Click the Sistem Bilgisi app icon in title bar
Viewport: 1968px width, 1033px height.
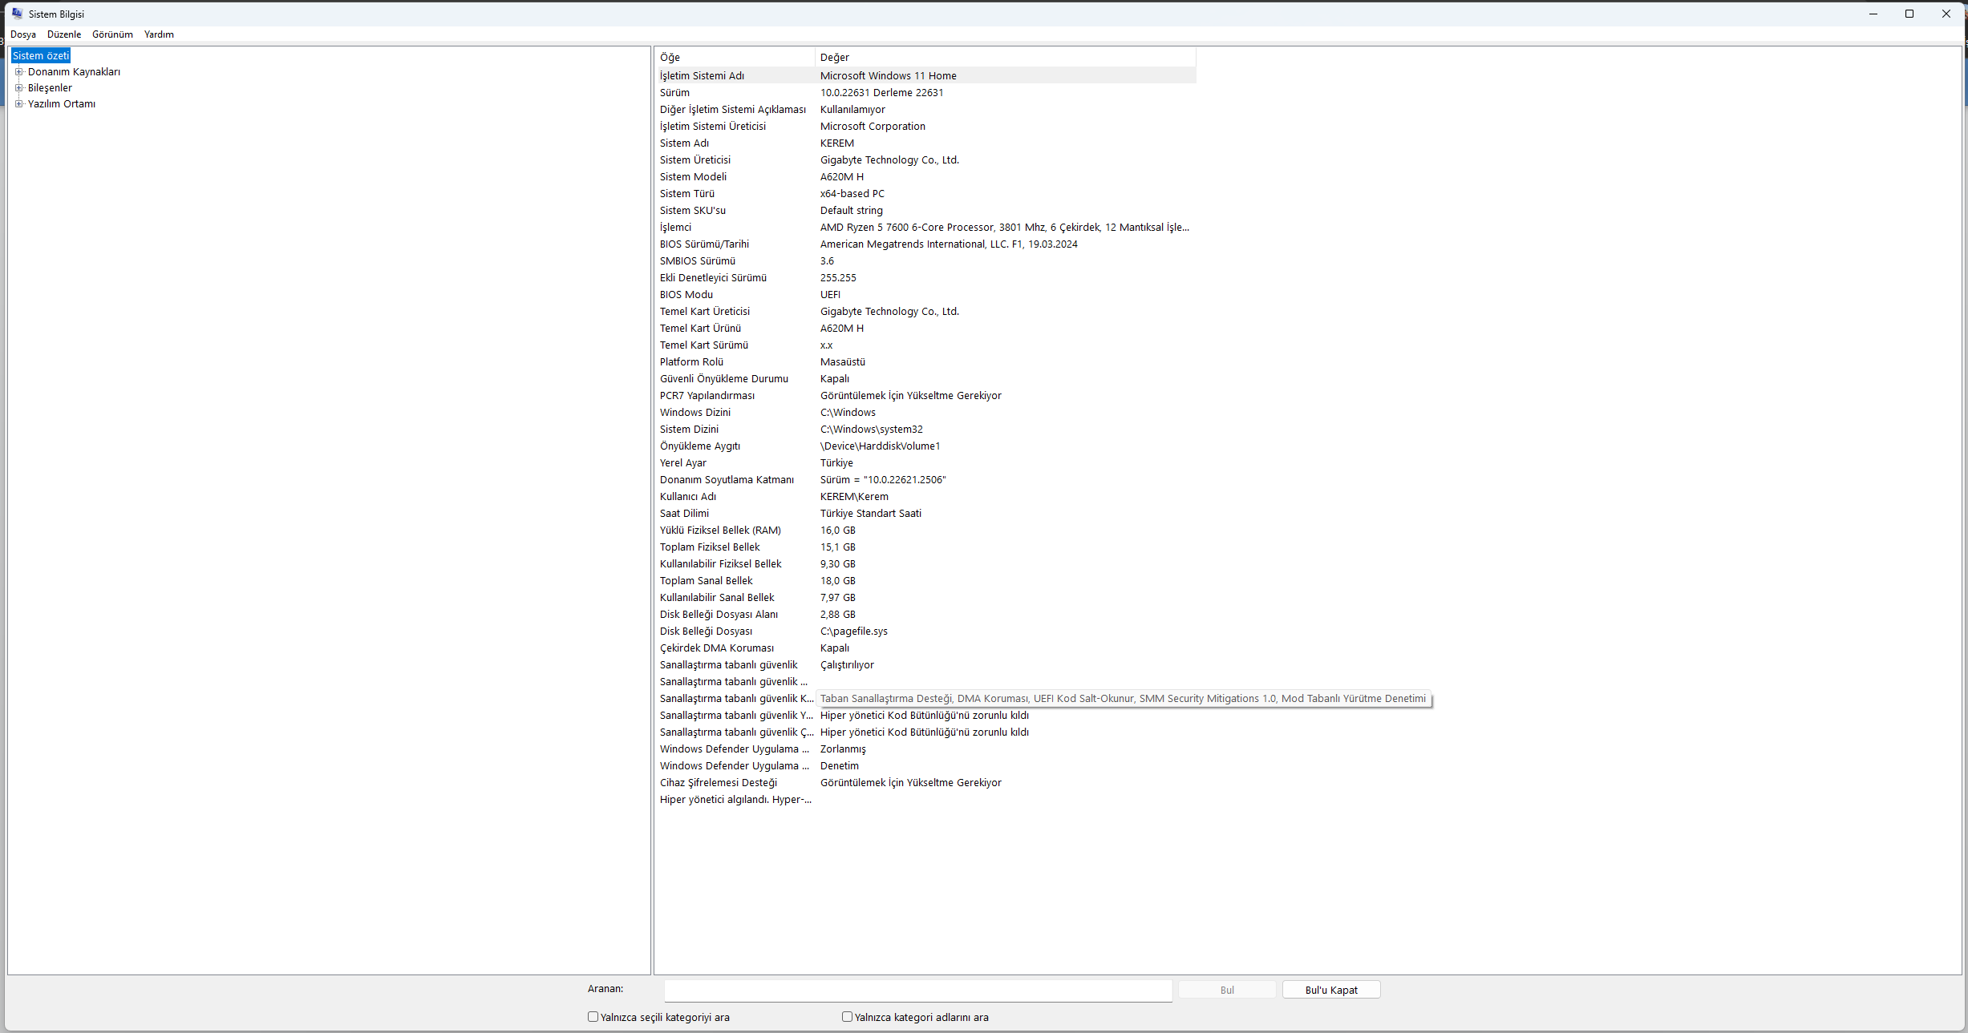(x=17, y=14)
